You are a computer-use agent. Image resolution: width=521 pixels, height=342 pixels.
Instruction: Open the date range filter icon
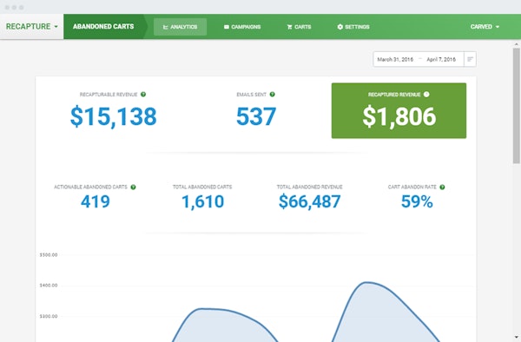click(x=470, y=59)
